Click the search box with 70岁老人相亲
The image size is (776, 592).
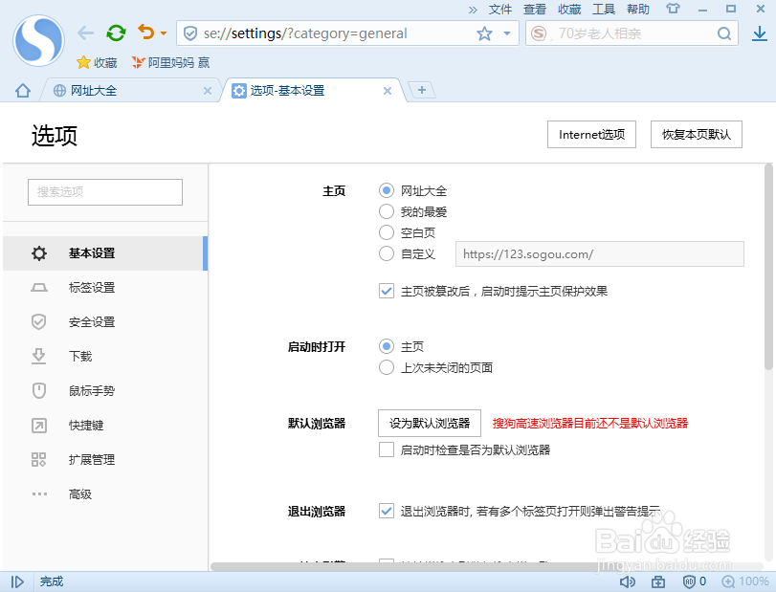pos(633,33)
